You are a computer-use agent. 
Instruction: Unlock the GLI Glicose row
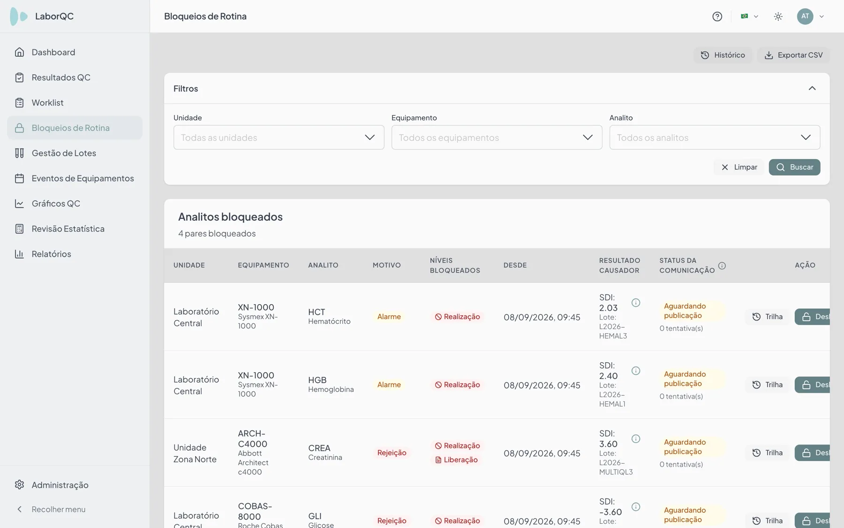[813, 520]
